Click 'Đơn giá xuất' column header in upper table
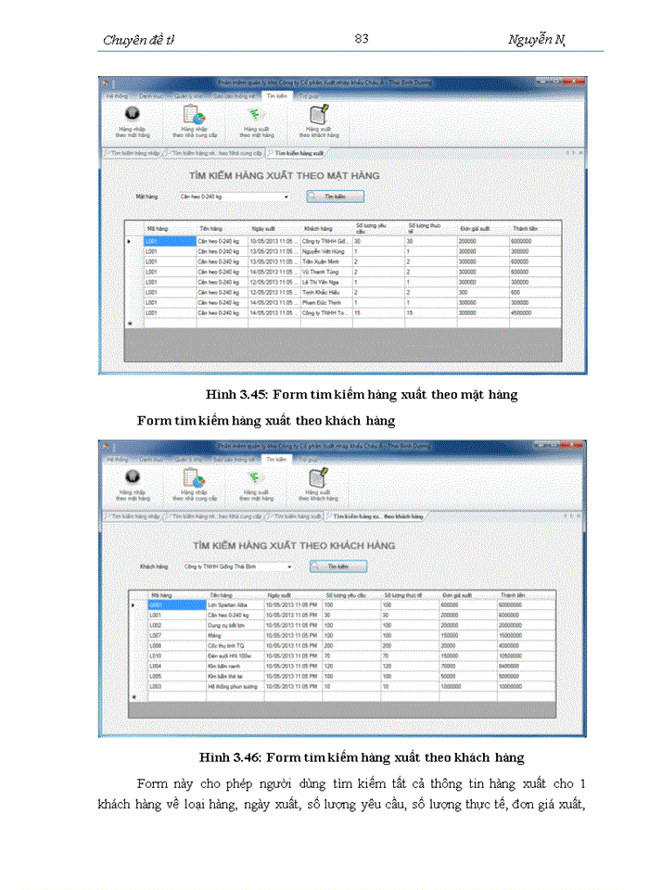 click(483, 229)
